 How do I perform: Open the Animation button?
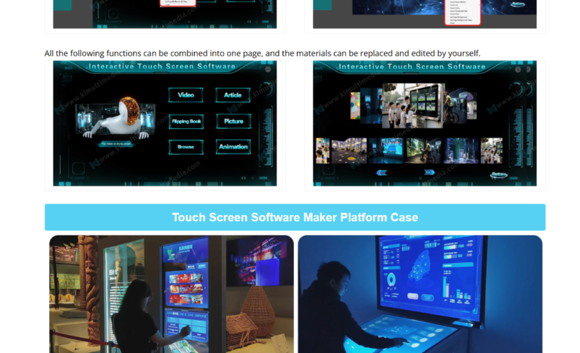point(233,147)
